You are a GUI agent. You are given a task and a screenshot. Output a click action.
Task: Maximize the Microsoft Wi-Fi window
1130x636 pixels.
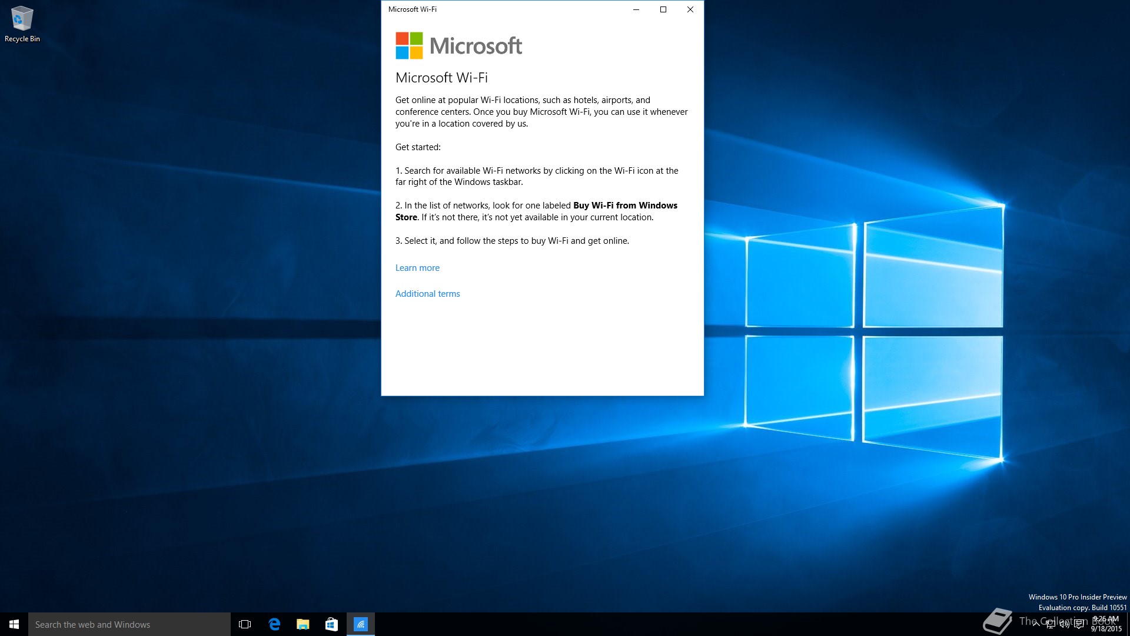tap(663, 9)
